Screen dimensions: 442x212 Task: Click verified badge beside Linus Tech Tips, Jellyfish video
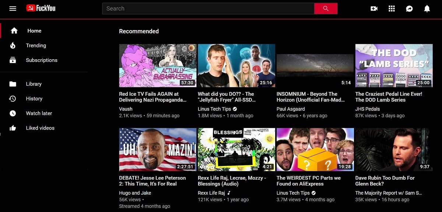click(235, 109)
